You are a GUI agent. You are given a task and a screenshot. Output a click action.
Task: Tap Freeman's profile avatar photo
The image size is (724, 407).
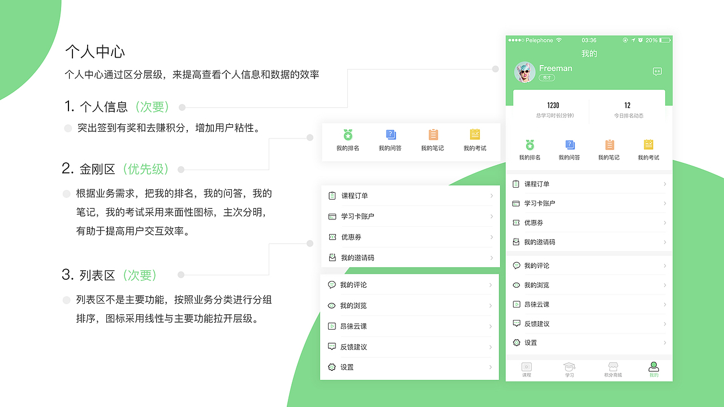tap(525, 72)
